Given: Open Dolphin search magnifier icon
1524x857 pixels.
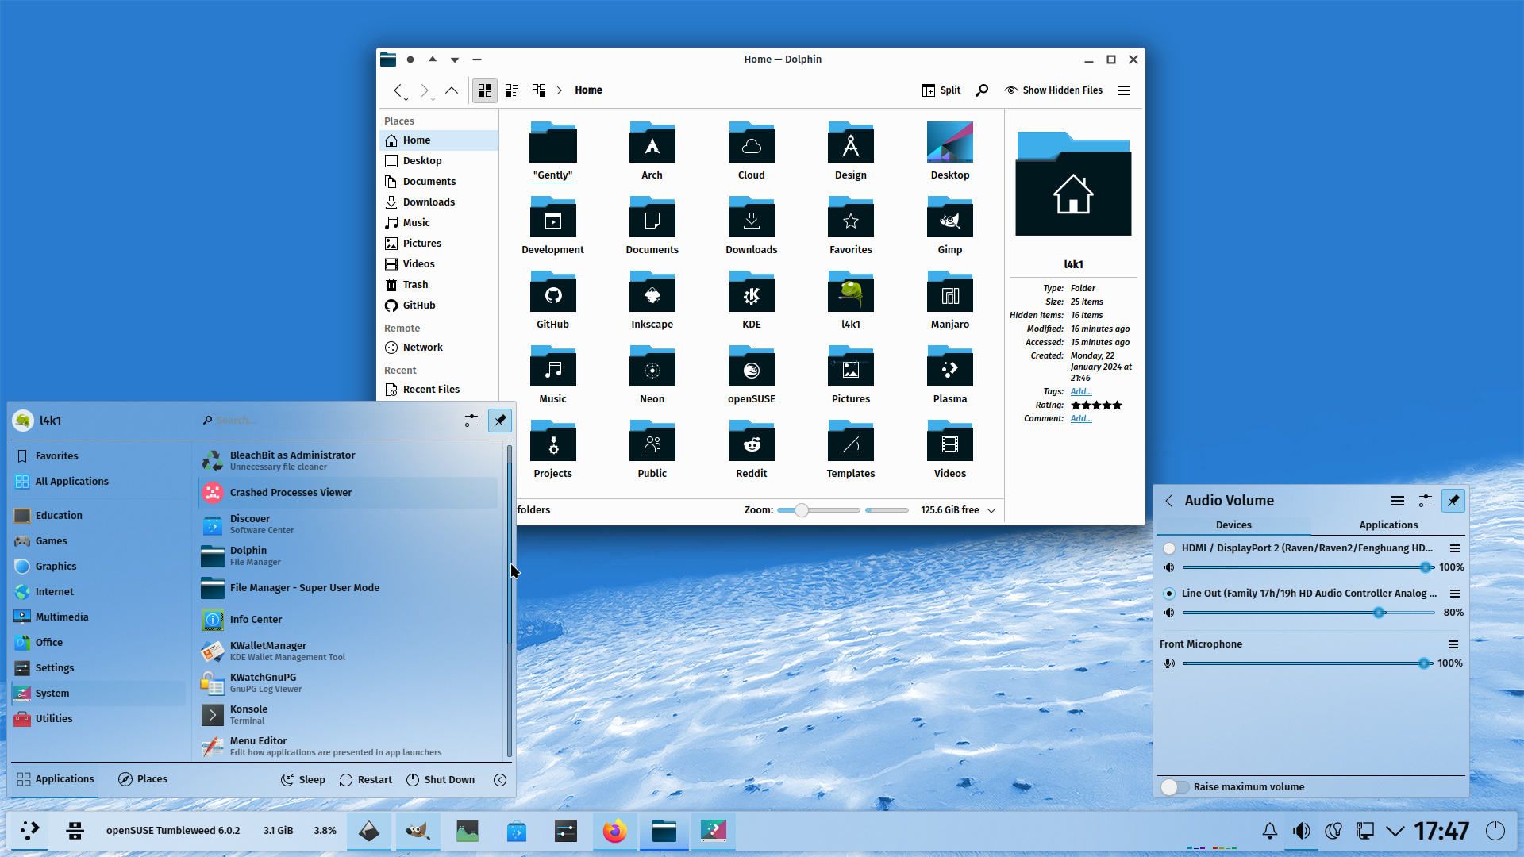Looking at the screenshot, I should click(x=982, y=90).
